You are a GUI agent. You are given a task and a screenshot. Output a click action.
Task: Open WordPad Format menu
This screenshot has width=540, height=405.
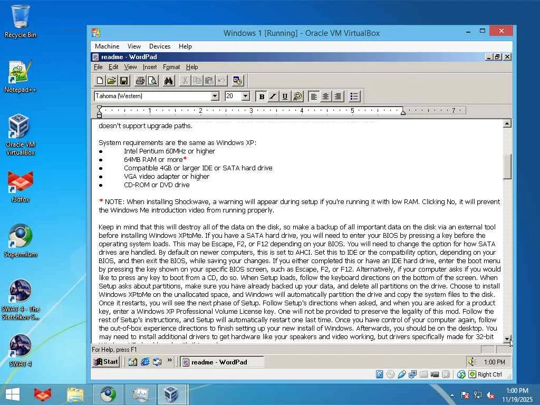click(x=171, y=67)
